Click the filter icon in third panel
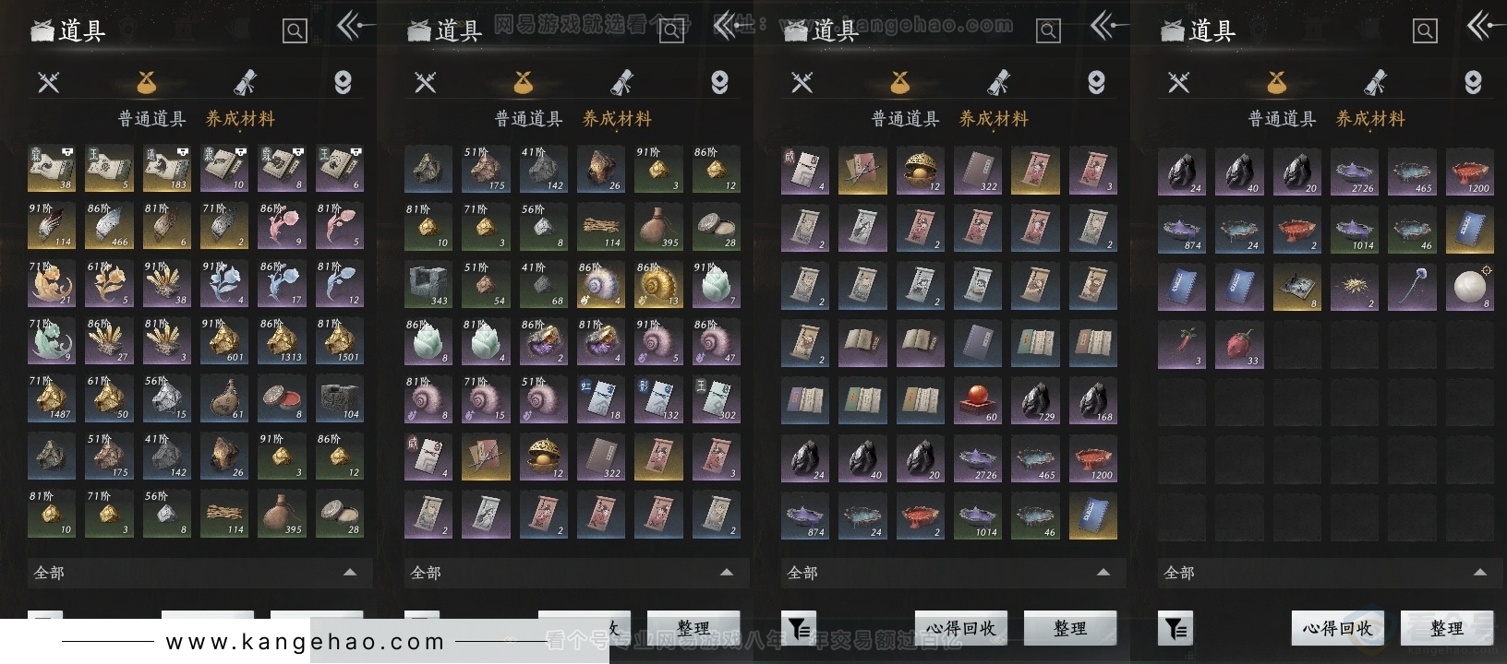 (799, 628)
